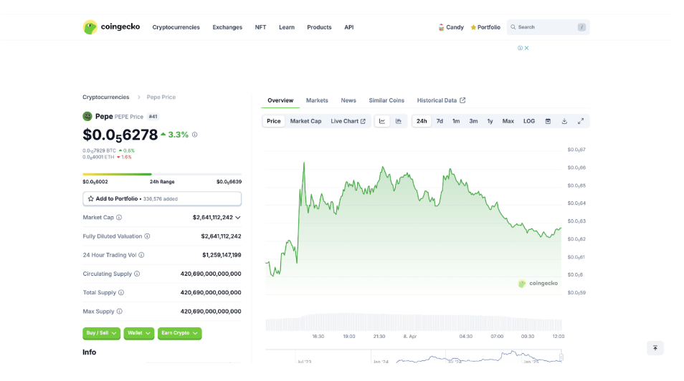Select the 7d time range
The image size is (684, 381).
440,121
